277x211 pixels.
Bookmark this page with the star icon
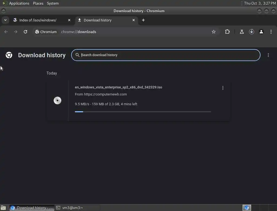coord(214,32)
